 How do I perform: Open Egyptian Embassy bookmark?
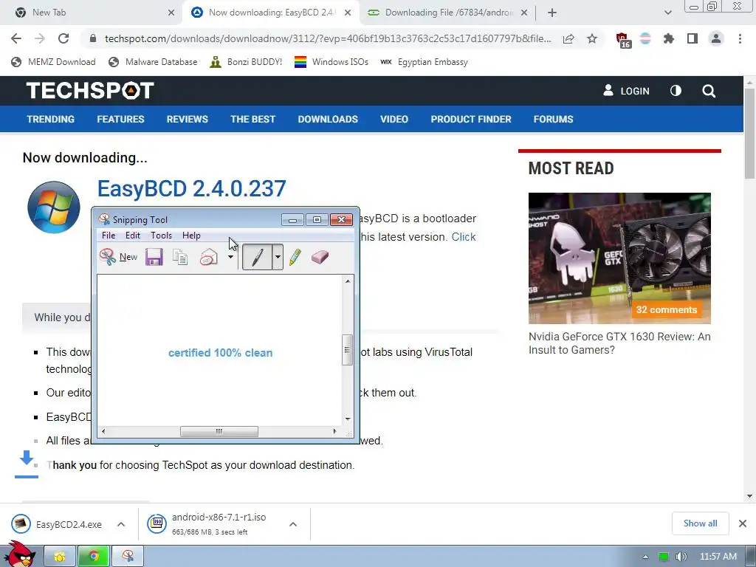(x=424, y=62)
